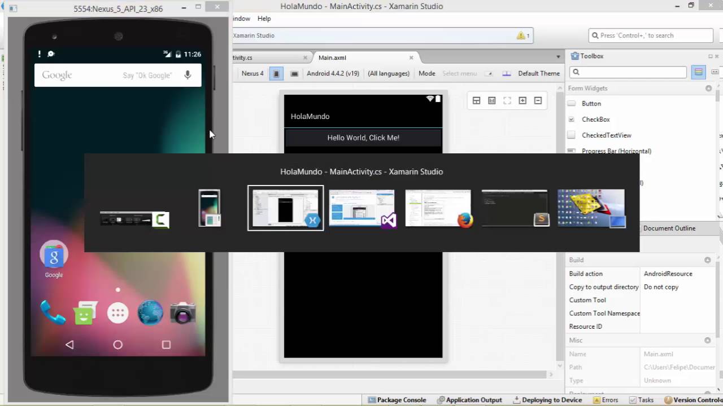Switch to the Main.axml tab

332,58
